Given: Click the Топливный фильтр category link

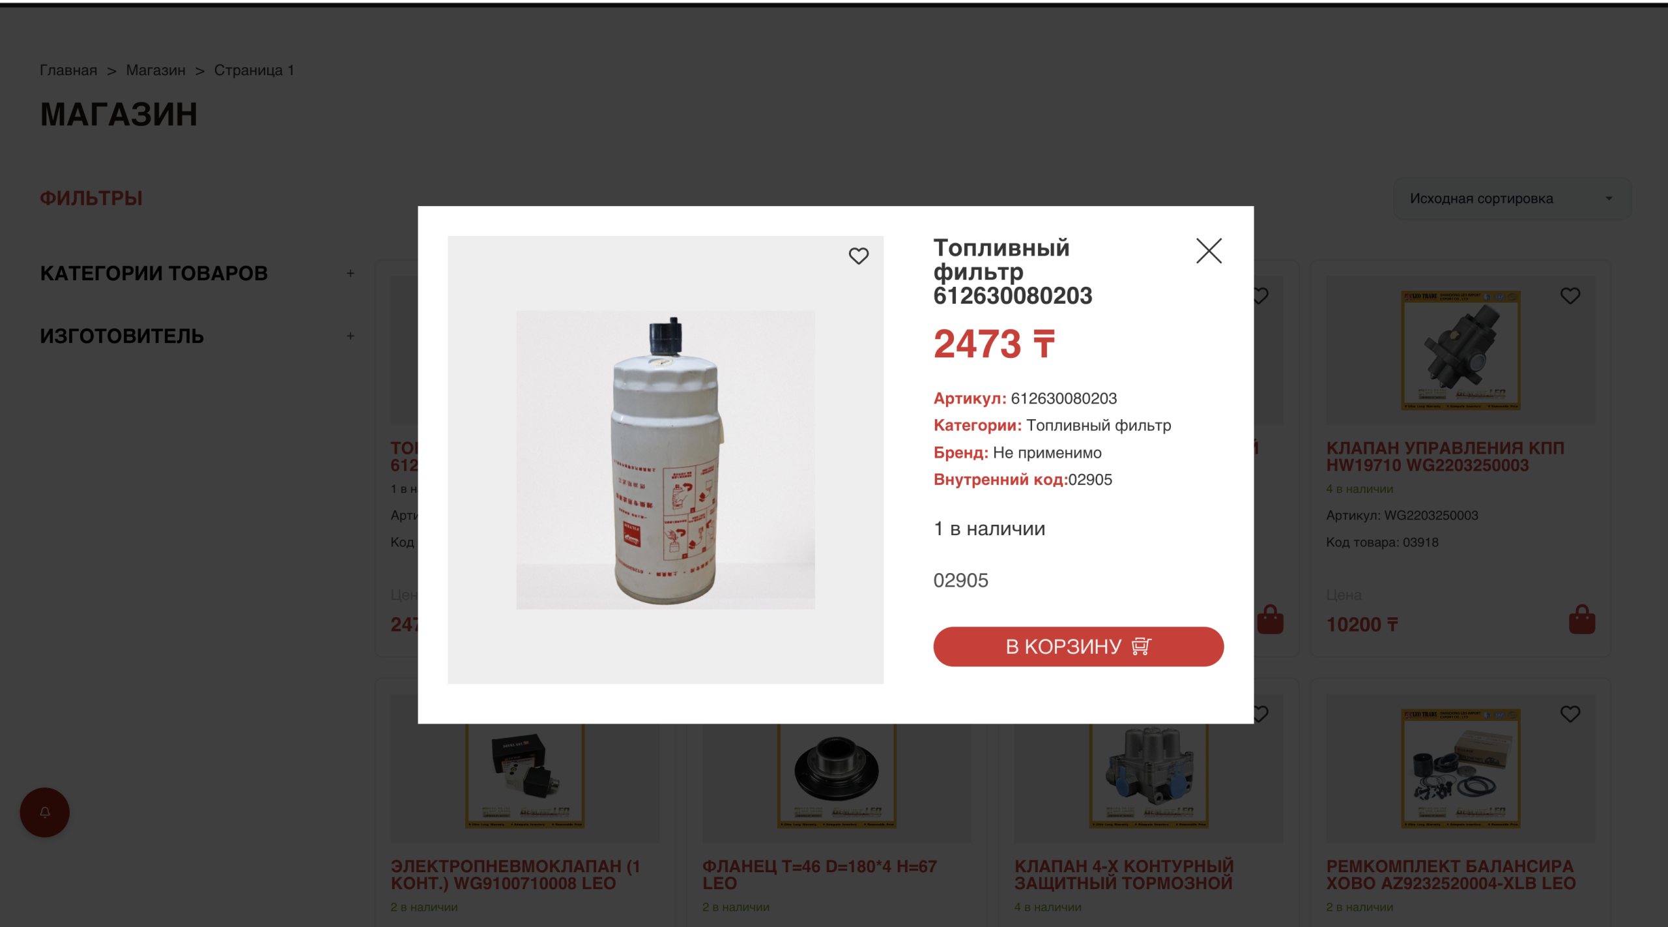Looking at the screenshot, I should click(x=1099, y=425).
